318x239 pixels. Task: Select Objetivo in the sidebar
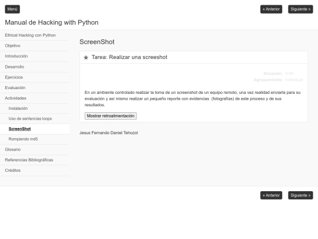[35, 45]
